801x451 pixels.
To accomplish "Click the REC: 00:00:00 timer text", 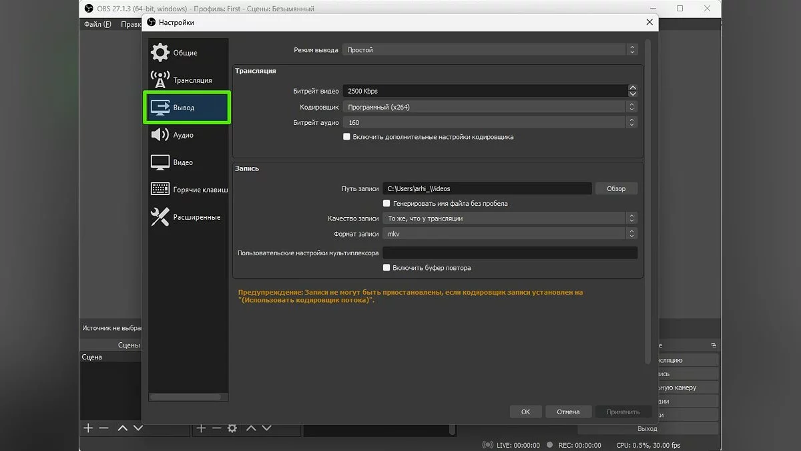I will tap(579, 445).
